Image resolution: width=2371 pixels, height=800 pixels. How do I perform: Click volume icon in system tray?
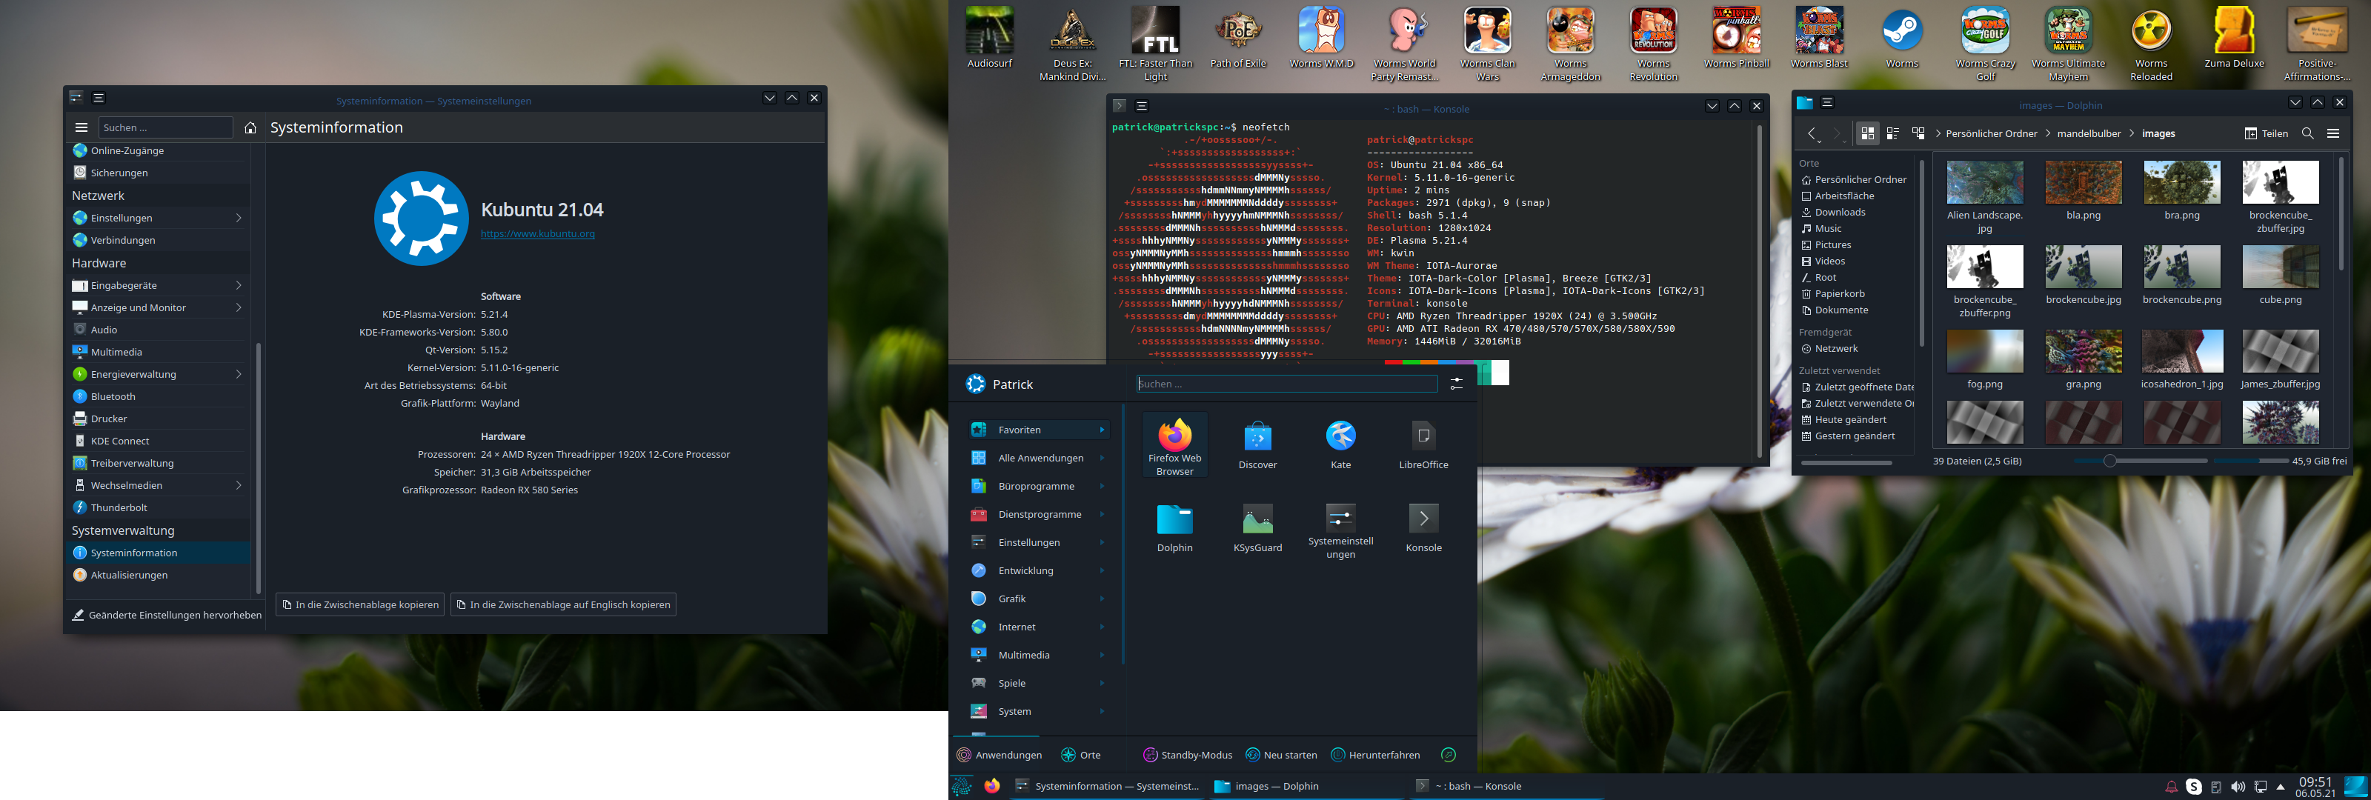pos(2238,786)
